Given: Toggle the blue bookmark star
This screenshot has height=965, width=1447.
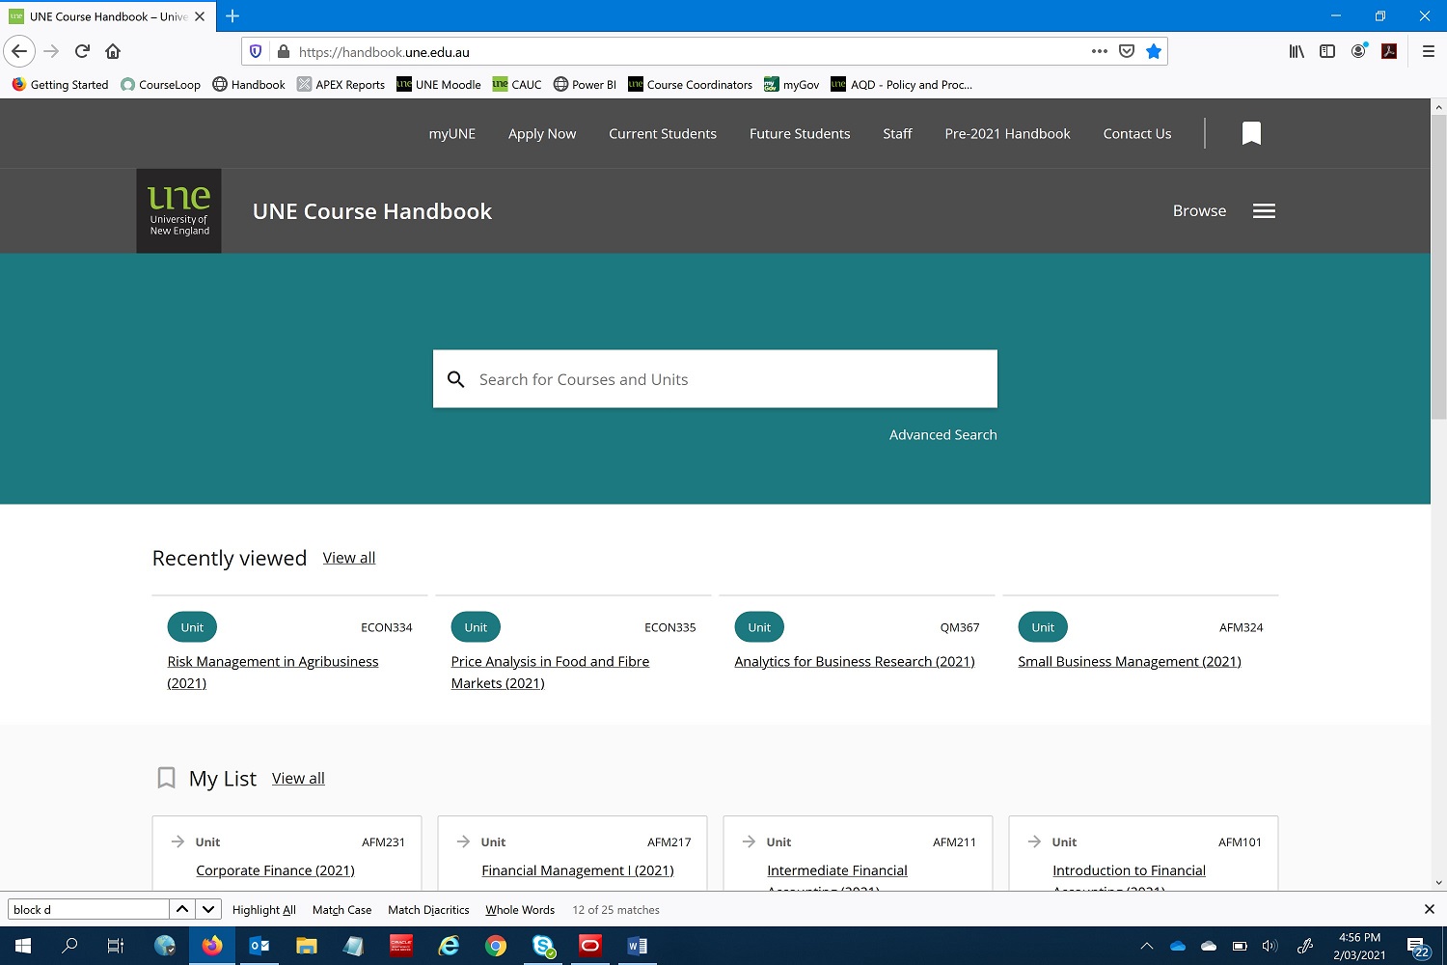Looking at the screenshot, I should [x=1154, y=51].
